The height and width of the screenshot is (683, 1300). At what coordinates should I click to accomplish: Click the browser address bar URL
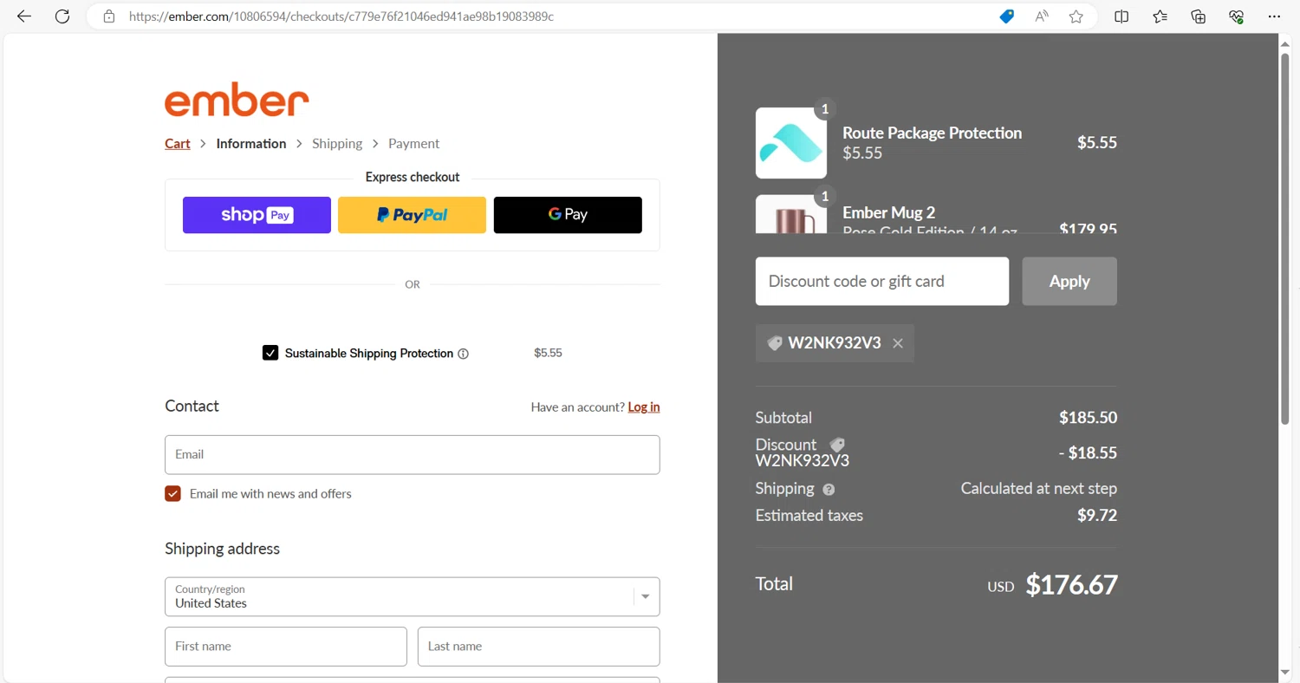341,16
